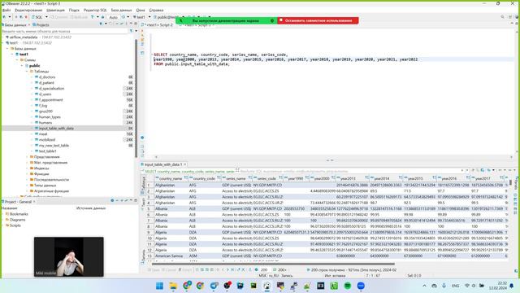Open the dropdown arrow next to the SQL button
This screenshot has height=293, width=520.
(46, 17)
